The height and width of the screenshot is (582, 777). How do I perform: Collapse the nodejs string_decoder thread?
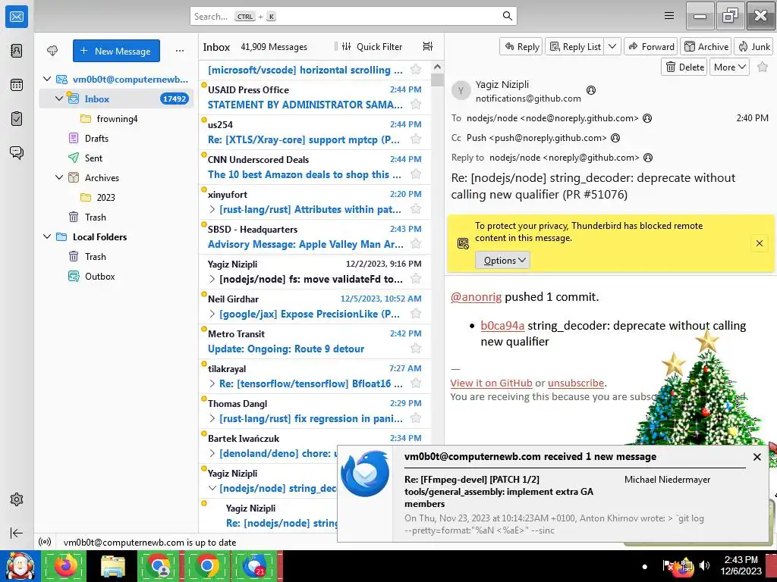212,488
